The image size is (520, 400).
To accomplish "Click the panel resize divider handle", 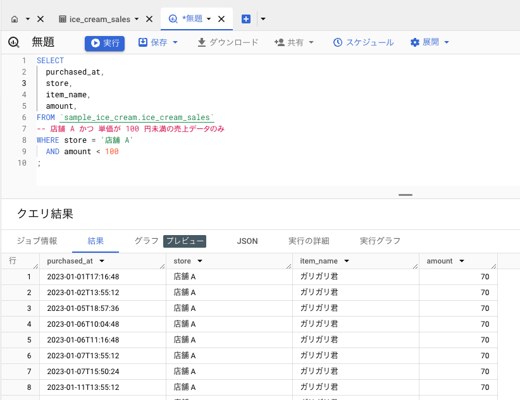I will [x=405, y=195].
